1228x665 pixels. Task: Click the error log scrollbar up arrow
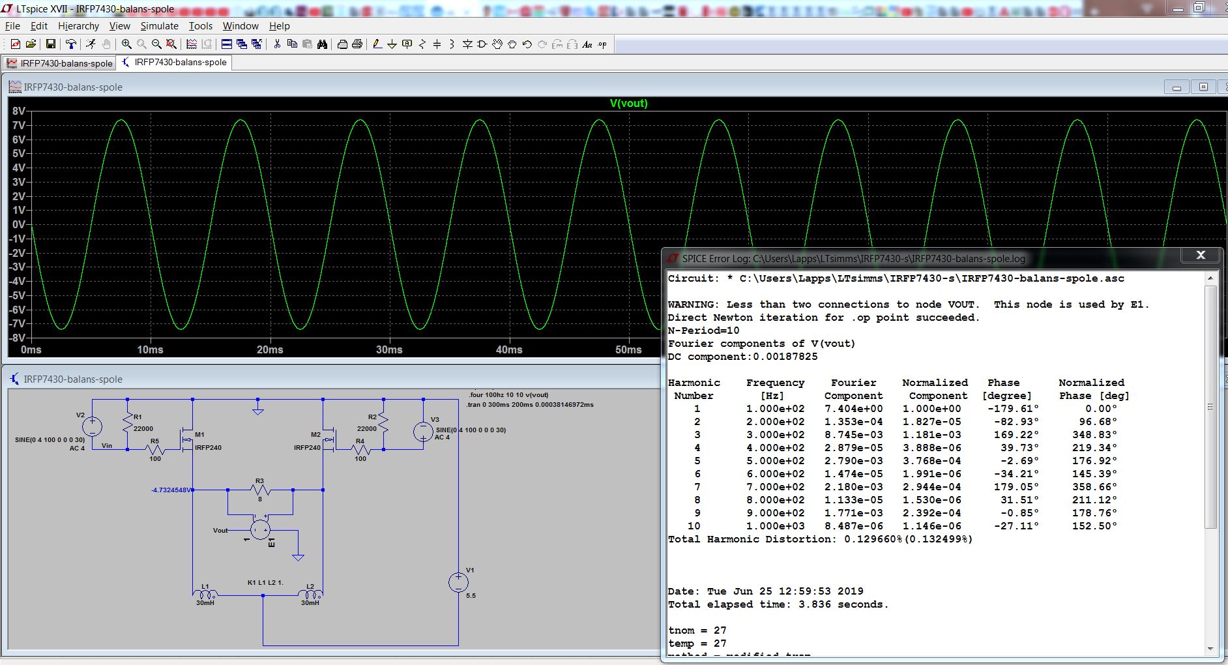click(1210, 278)
